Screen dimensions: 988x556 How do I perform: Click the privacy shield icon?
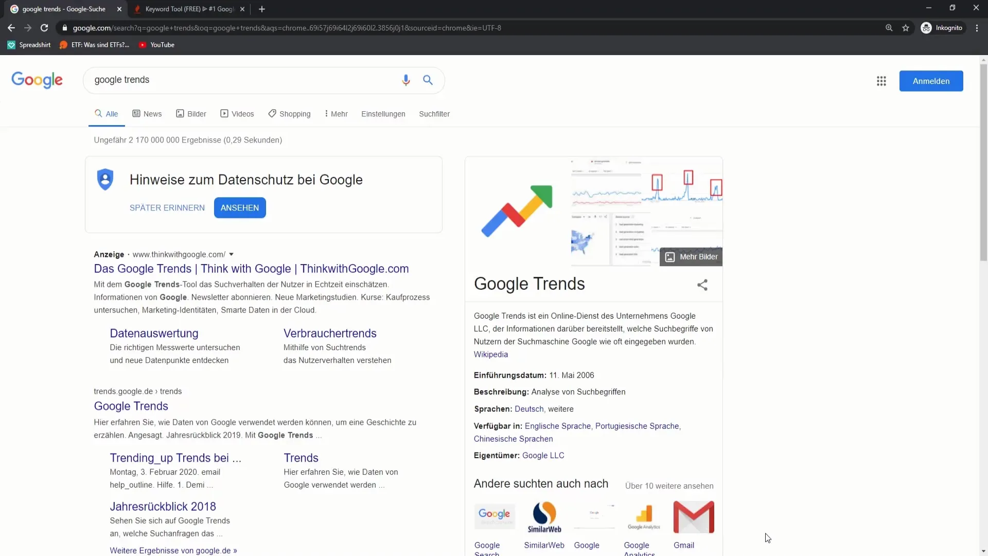105,179
